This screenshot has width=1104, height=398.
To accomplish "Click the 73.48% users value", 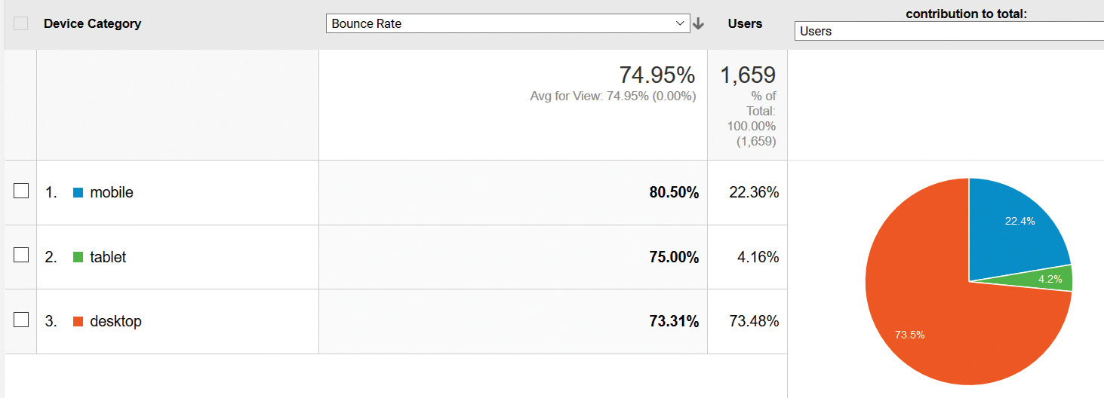I will point(754,321).
